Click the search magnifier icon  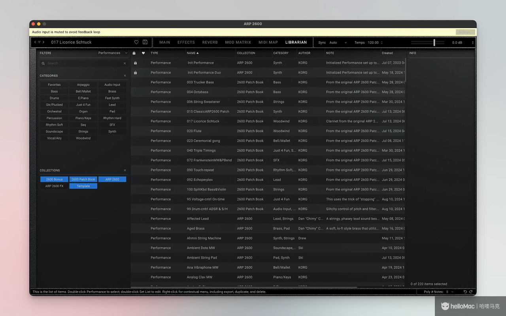43,63
